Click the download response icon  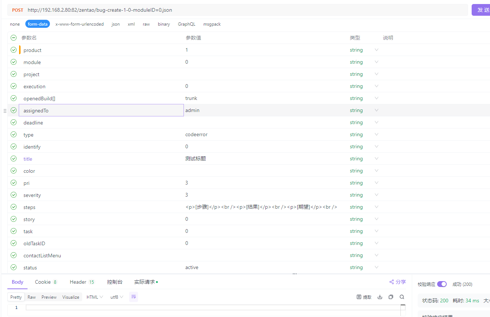pyautogui.click(x=380, y=297)
